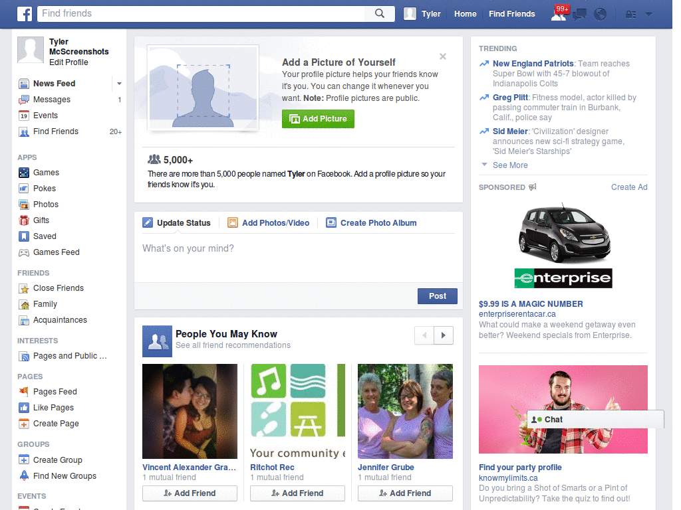The width and height of the screenshot is (681, 510).
Task: Click the profile silhouette placeholder picture
Action: pos(204,88)
